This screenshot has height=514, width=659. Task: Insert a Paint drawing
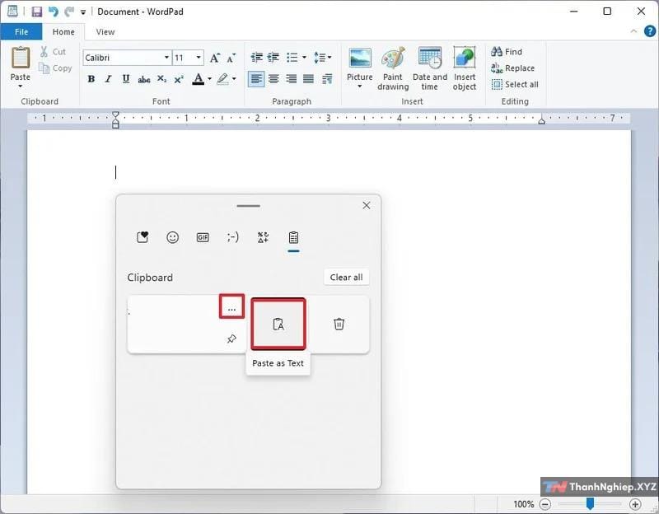(393, 68)
